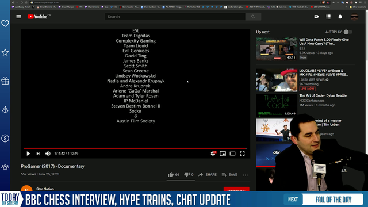Click the NDC Conferences channel name
368x207 pixels.
[312, 101]
